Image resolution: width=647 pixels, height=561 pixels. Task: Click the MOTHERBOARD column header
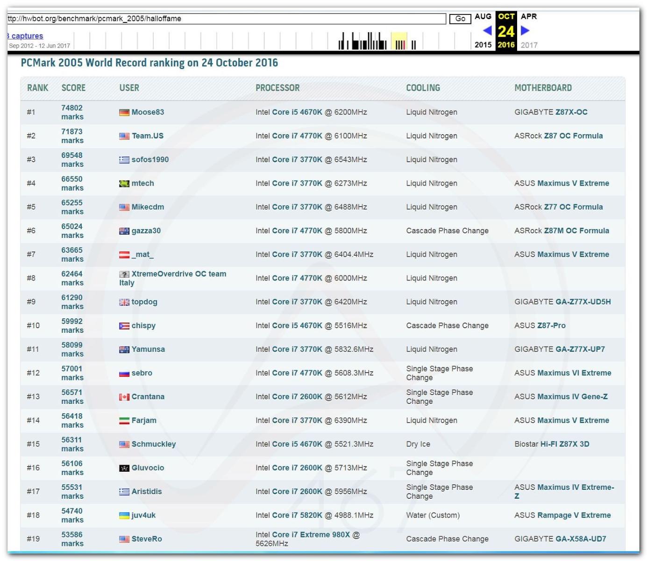pos(543,88)
